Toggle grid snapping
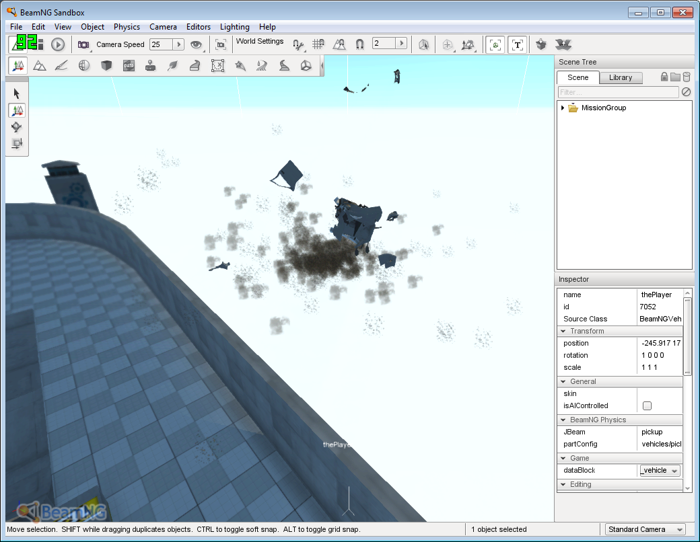This screenshot has width=700, height=542. 318,44
